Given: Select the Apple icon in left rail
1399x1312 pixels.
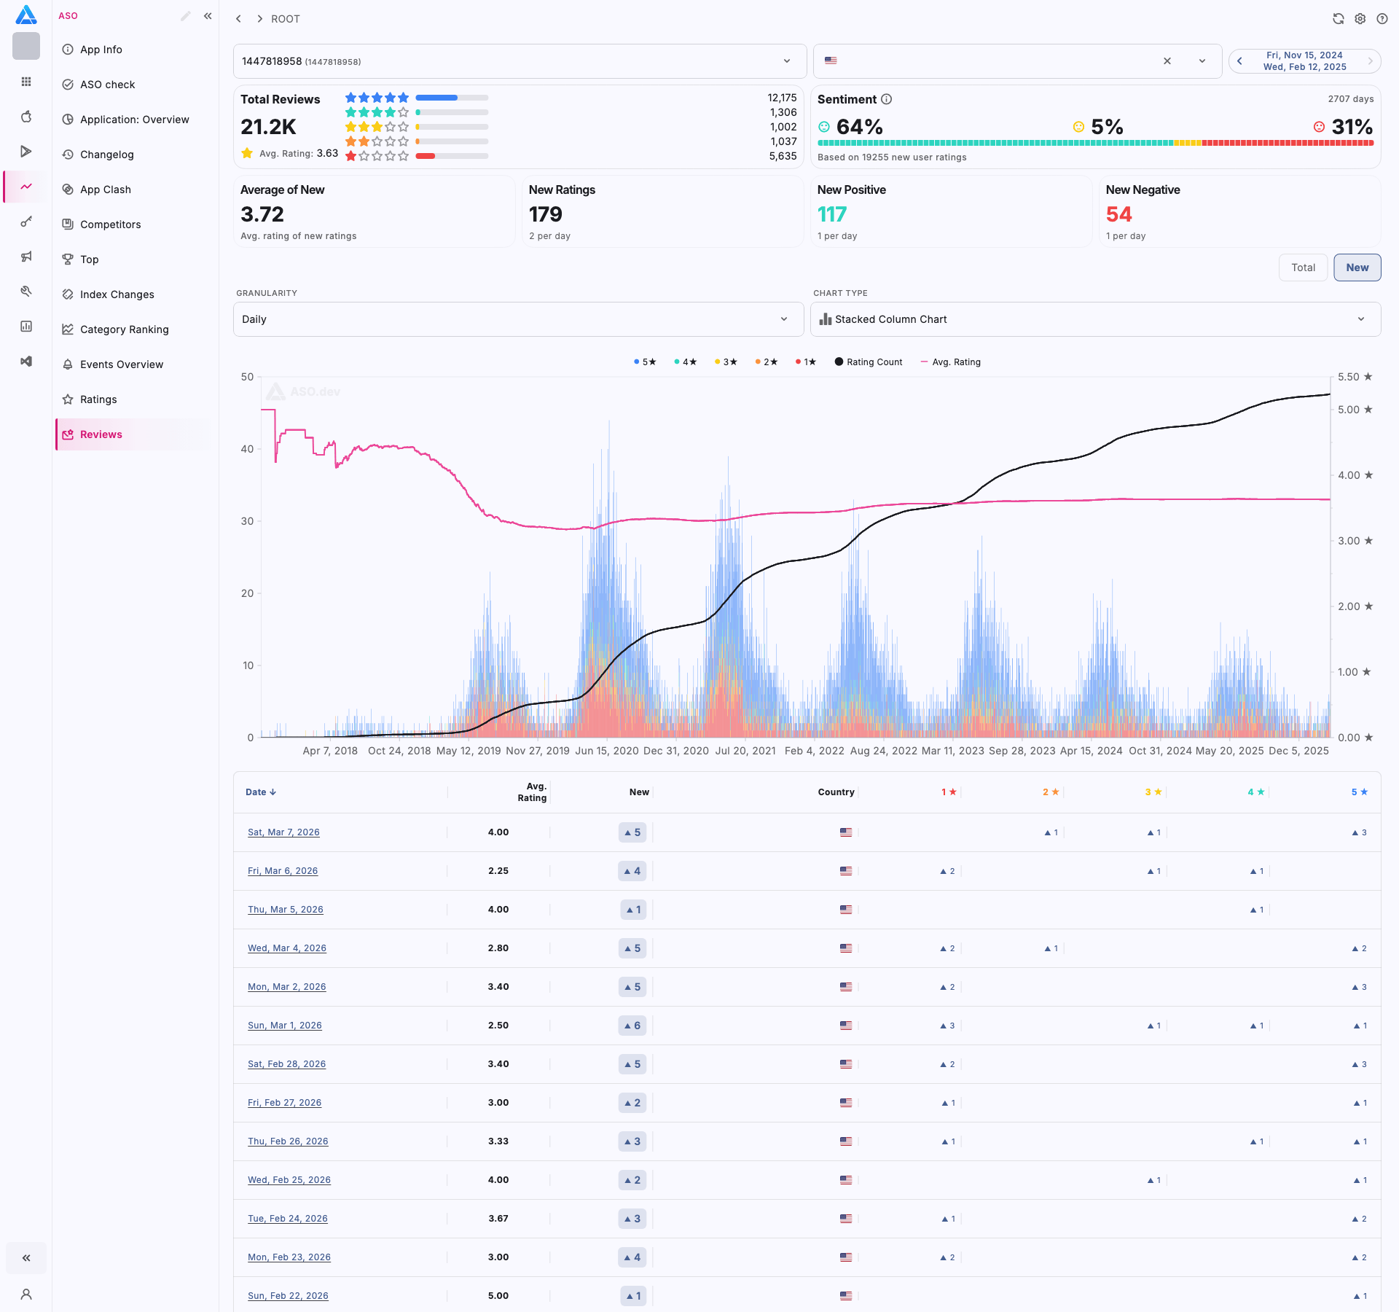Looking at the screenshot, I should [26, 117].
